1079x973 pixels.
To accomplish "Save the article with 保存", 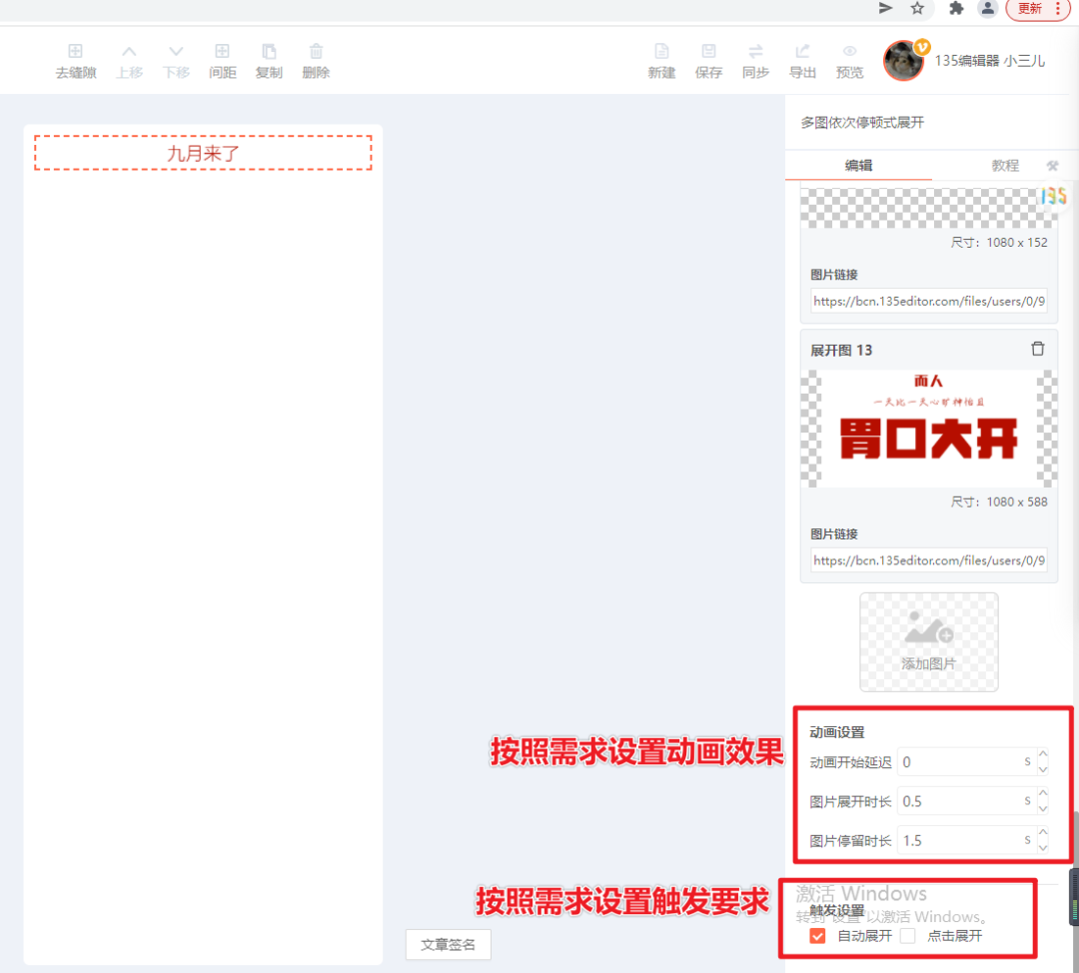I will tap(708, 61).
